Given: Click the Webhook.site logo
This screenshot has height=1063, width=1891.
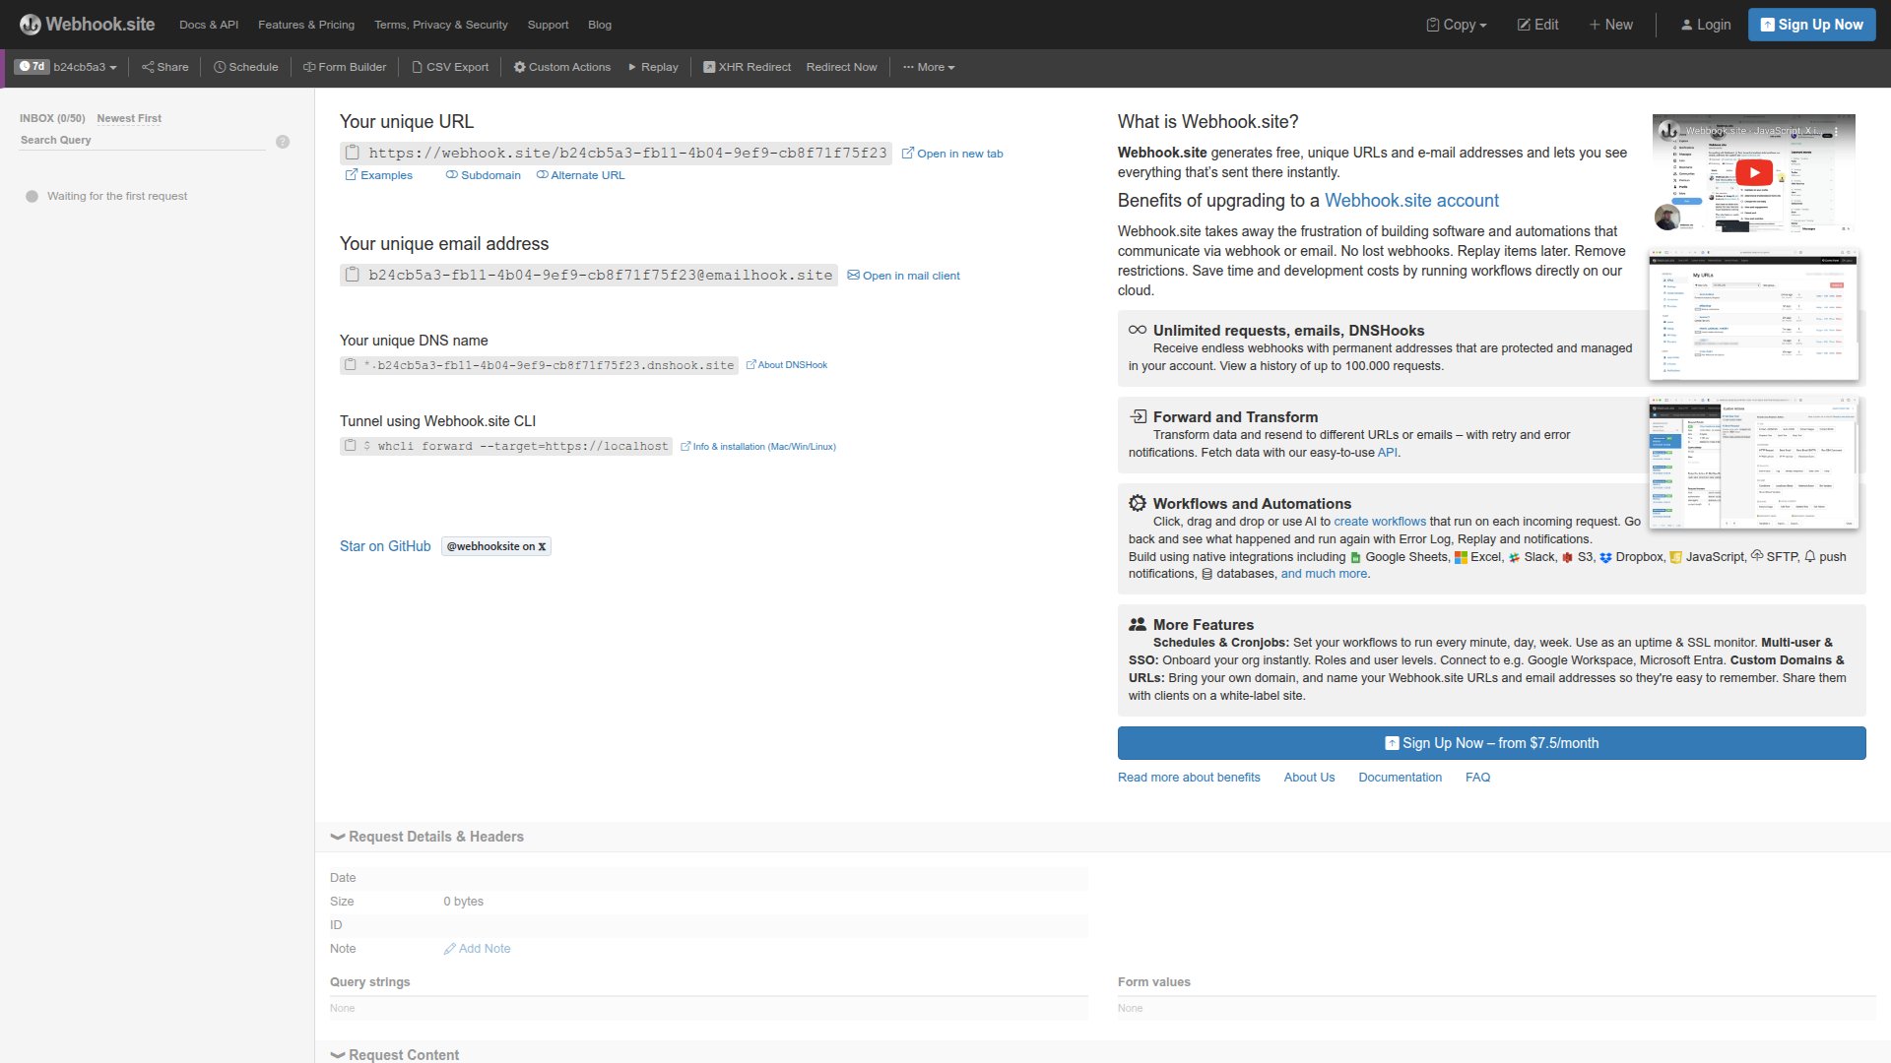Looking at the screenshot, I should [x=87, y=24].
